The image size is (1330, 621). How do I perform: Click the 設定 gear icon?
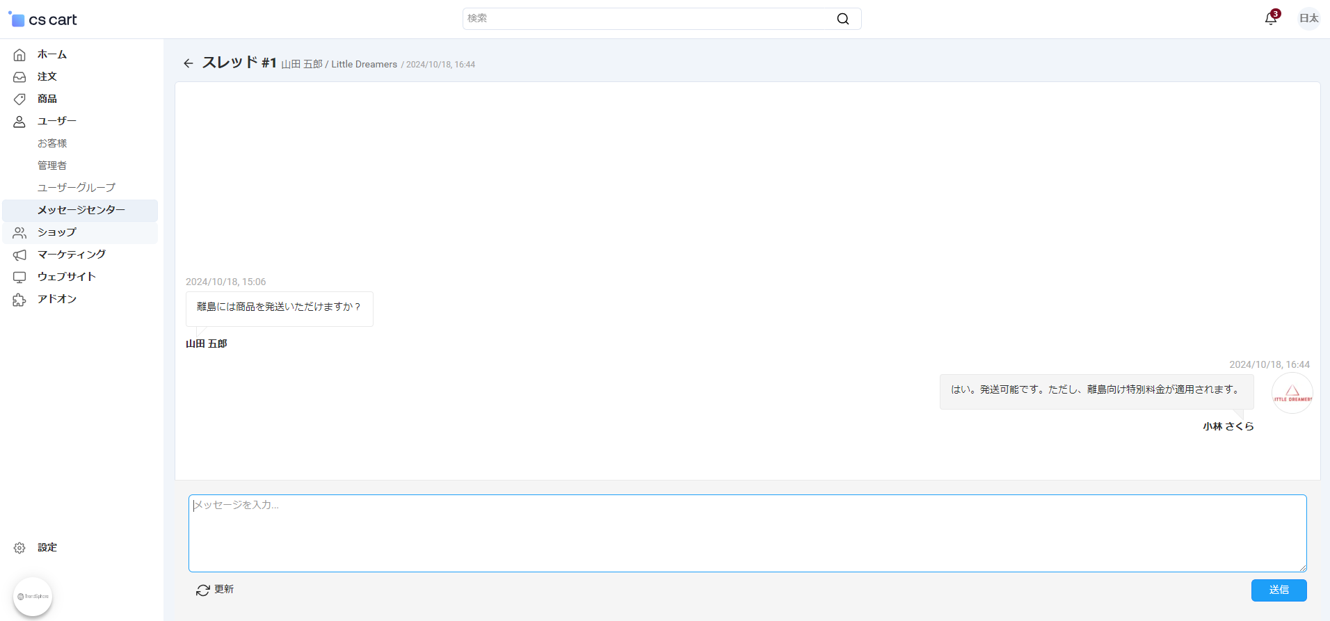[19, 548]
